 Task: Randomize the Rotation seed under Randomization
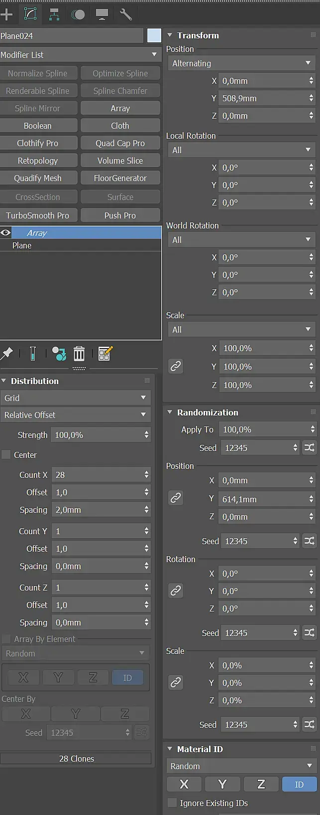coord(310,633)
